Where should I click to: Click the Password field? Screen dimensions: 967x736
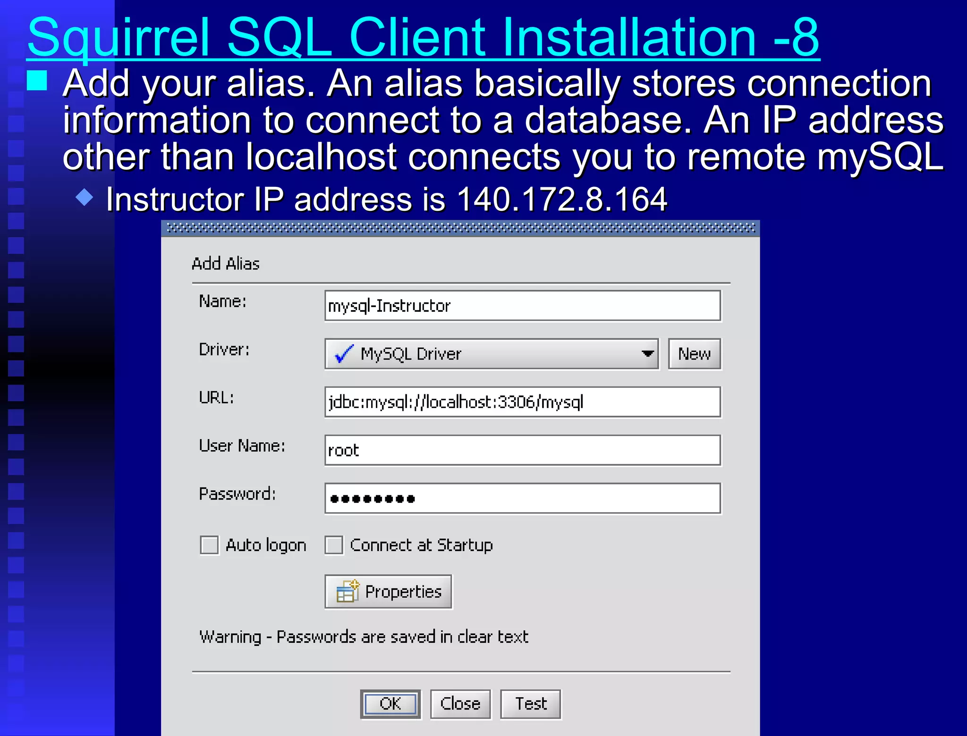(x=523, y=498)
